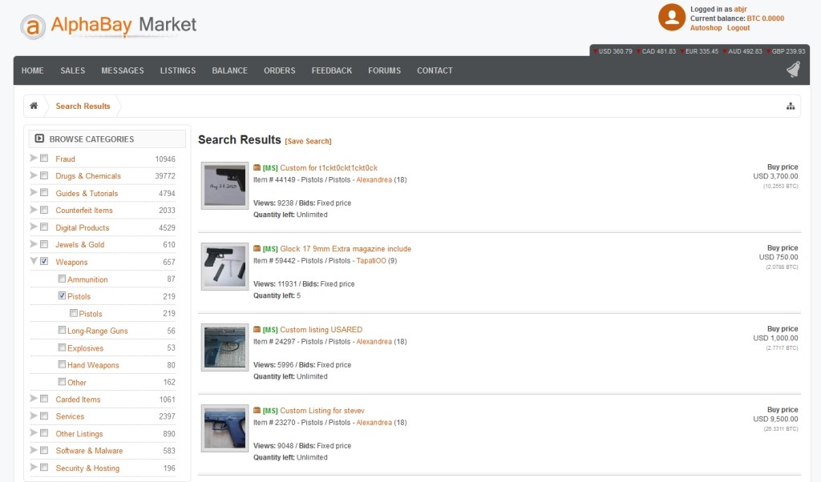Viewport: 821px width, 482px height.
Task: Click the AlphaBay Market logo
Action: pos(108,26)
